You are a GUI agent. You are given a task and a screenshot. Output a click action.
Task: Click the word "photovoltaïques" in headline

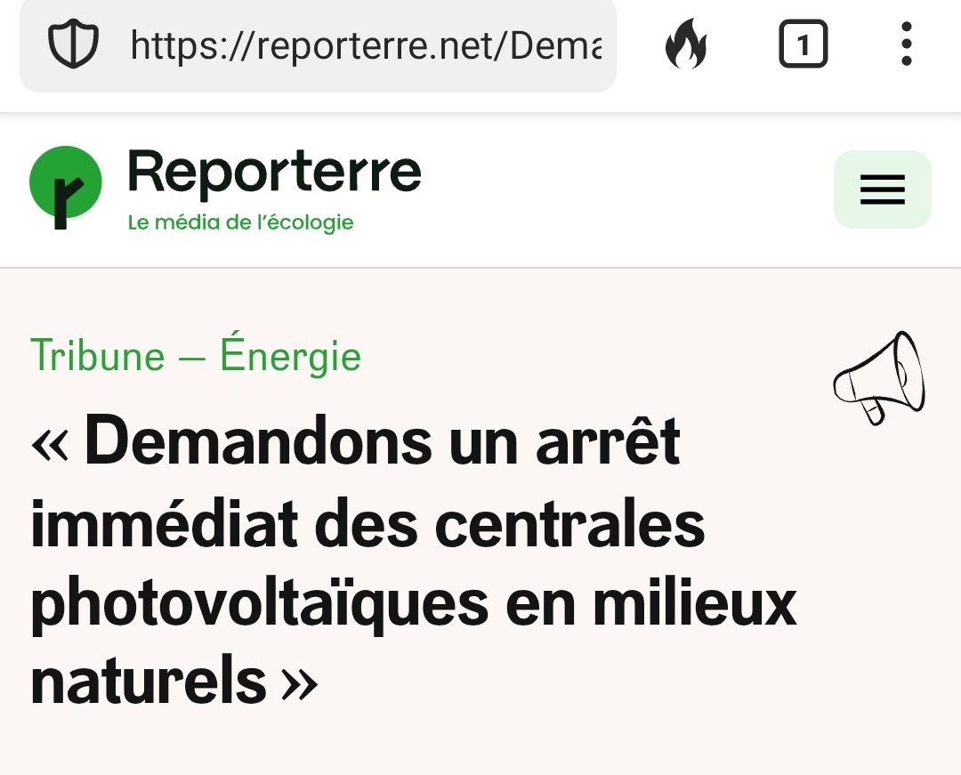tap(260, 604)
